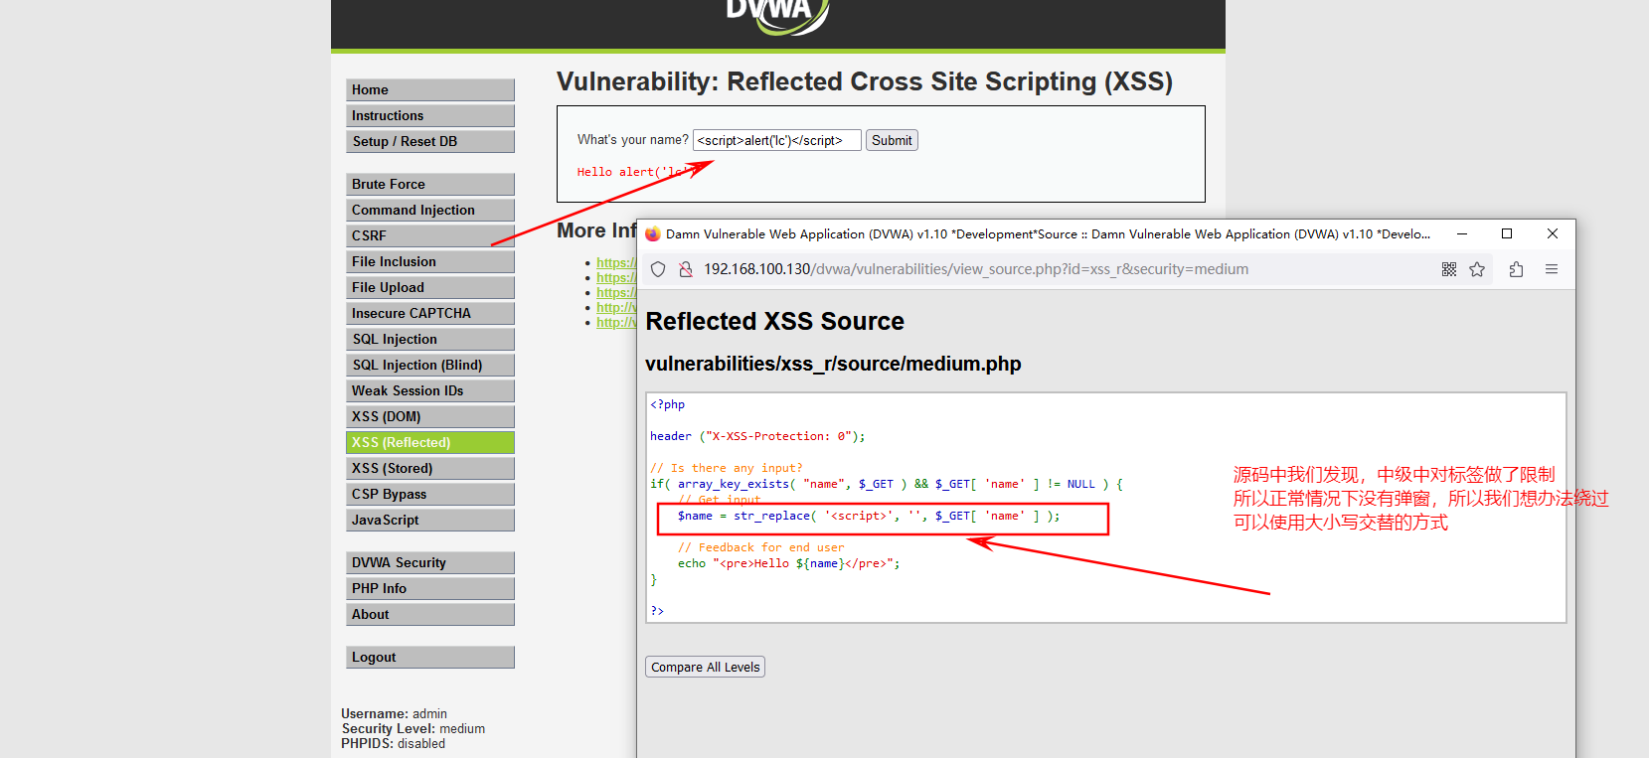
Task: Open the File Inclusion page
Action: (430, 261)
